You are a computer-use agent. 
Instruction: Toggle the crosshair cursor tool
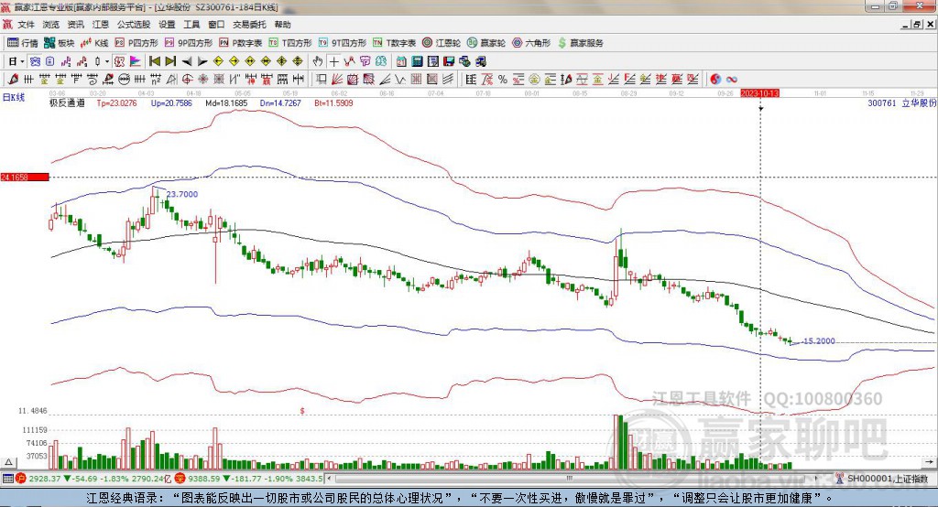click(x=333, y=61)
